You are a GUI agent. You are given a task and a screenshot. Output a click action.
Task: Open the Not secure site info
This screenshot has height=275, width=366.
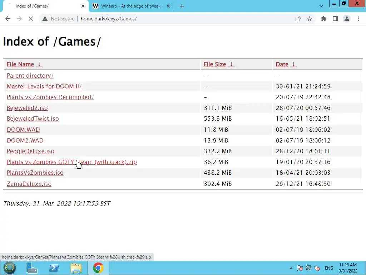[x=58, y=19]
